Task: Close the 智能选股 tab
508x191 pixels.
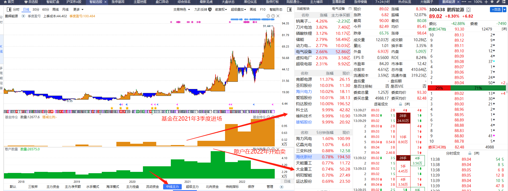Action: pyautogui.click(x=105, y=2)
